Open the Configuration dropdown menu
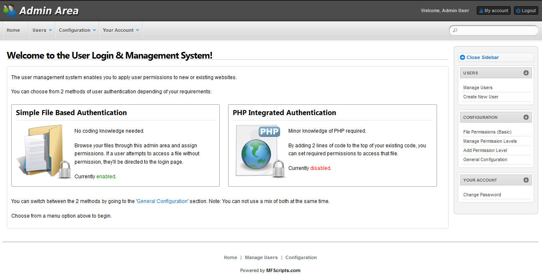 pyautogui.click(x=77, y=30)
